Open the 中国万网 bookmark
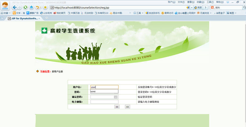This screenshot has width=246, height=127. (x=73, y=13)
